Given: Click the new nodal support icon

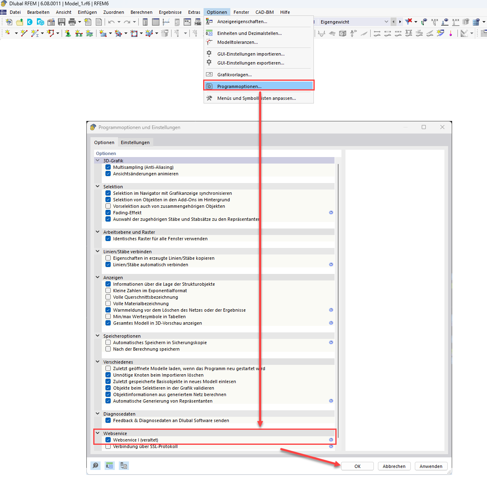Looking at the screenshot, I should pos(68,33).
